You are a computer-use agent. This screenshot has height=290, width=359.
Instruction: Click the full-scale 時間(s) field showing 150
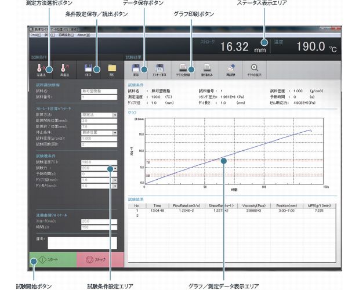click(99, 227)
